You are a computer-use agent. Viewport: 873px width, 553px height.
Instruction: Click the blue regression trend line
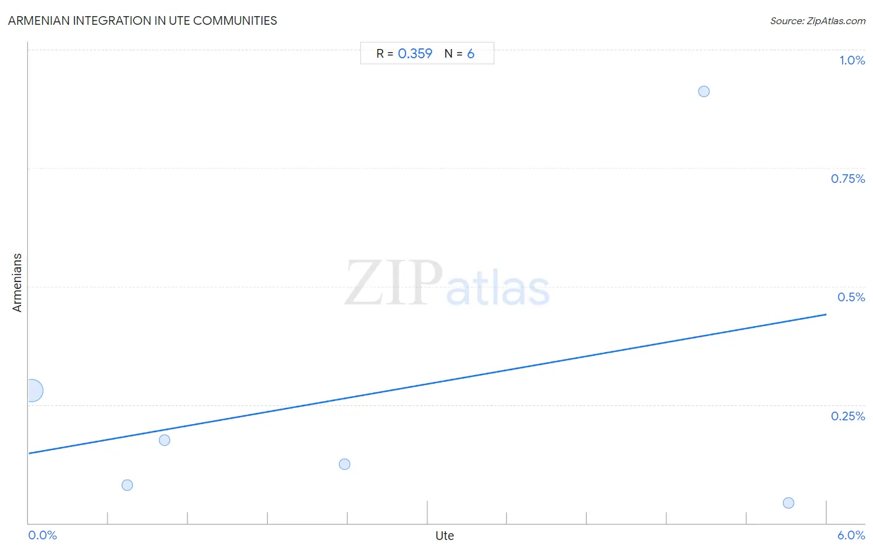[427, 384]
